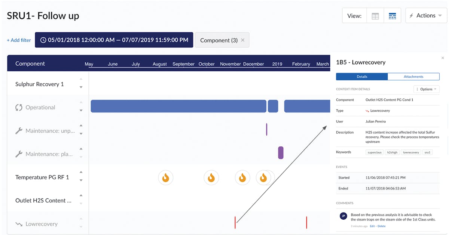Switch to the Attachments tab
The width and height of the screenshot is (449, 235).
413,77
